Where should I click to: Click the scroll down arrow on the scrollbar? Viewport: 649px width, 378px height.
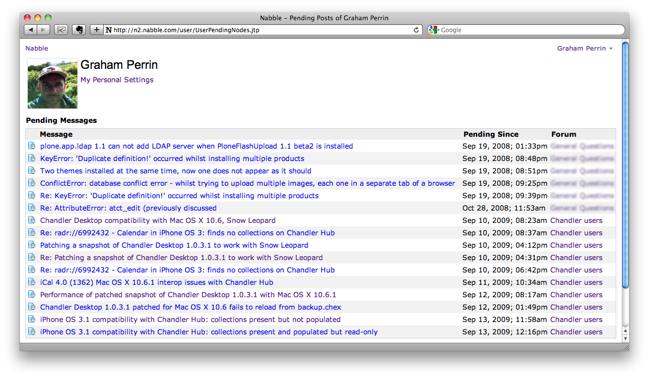625,338
